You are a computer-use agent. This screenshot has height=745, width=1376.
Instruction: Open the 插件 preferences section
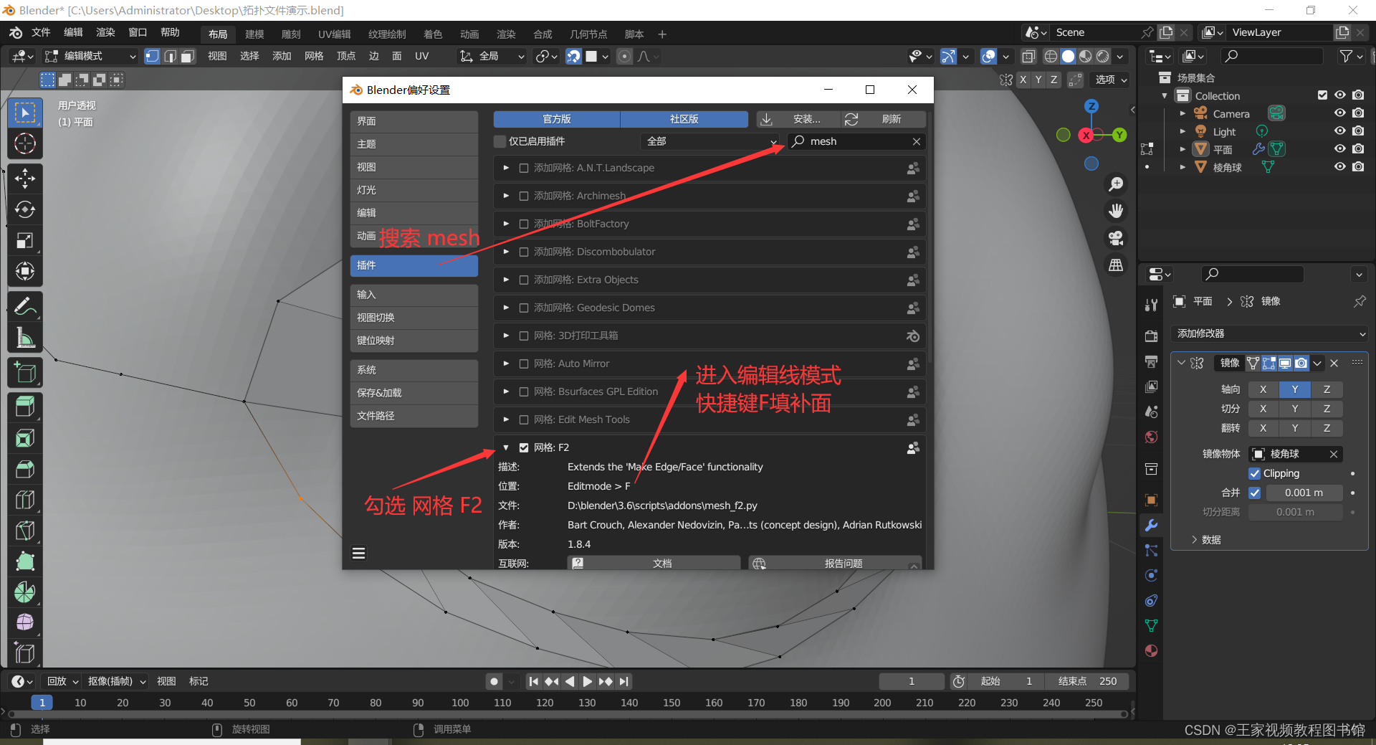[414, 265]
